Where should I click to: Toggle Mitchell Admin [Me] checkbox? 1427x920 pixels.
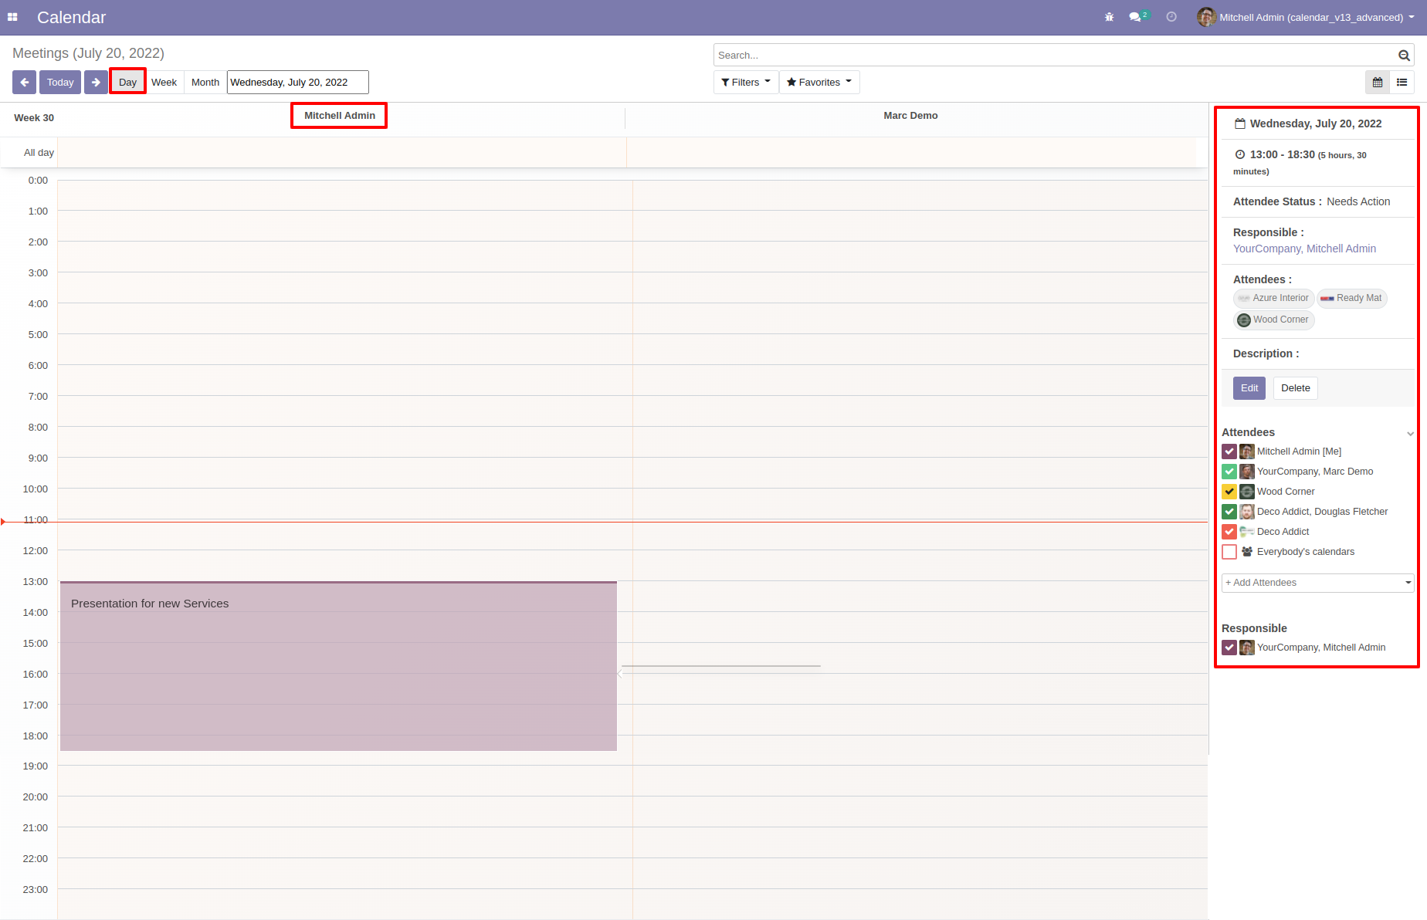pos(1229,452)
